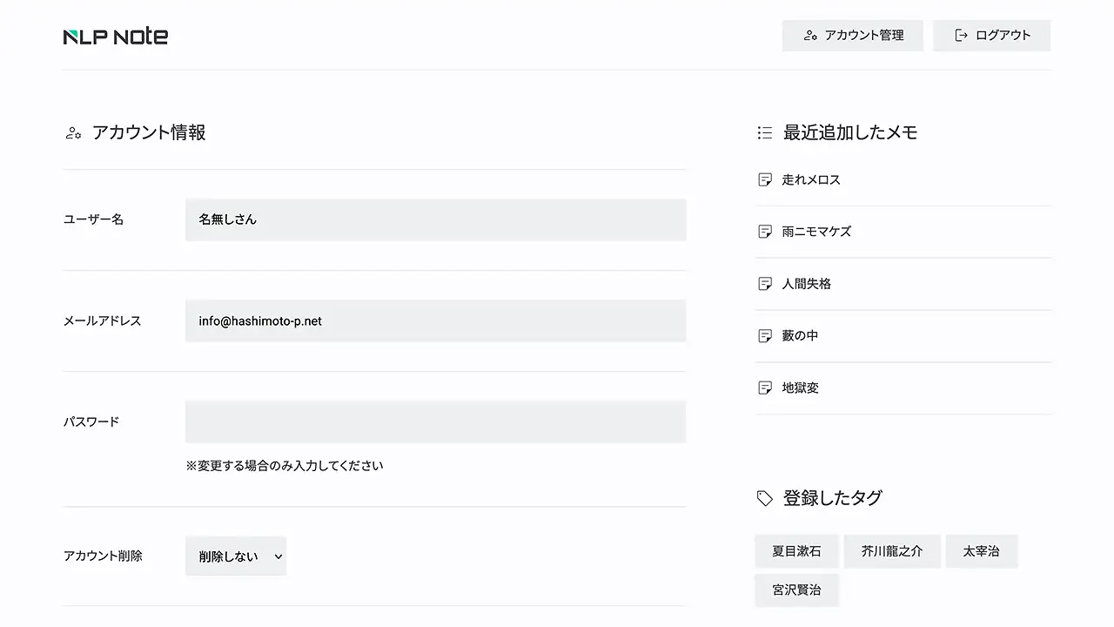Screen dimensions: 1114x627
Task: Focus the ユーザー名 field with 名無しさん
Action: [435, 219]
